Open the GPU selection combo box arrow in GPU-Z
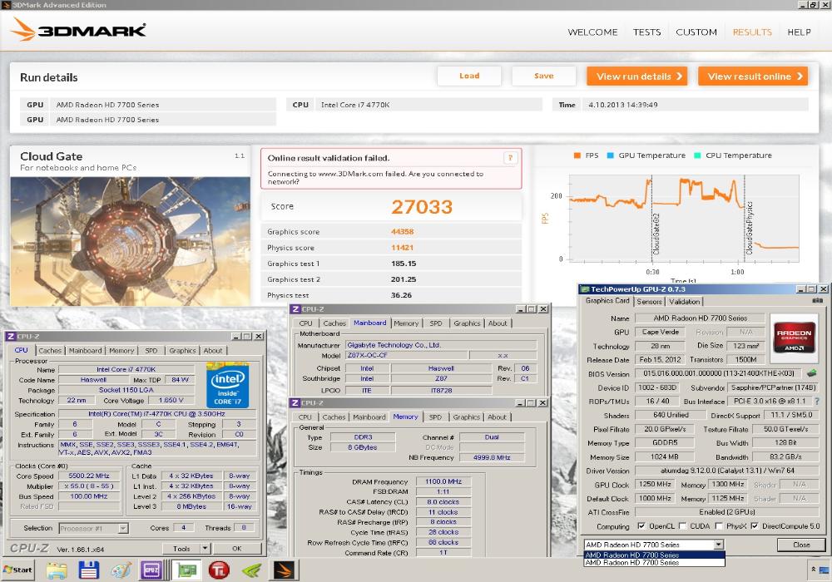Image resolution: width=832 pixels, height=582 pixels. click(x=719, y=545)
